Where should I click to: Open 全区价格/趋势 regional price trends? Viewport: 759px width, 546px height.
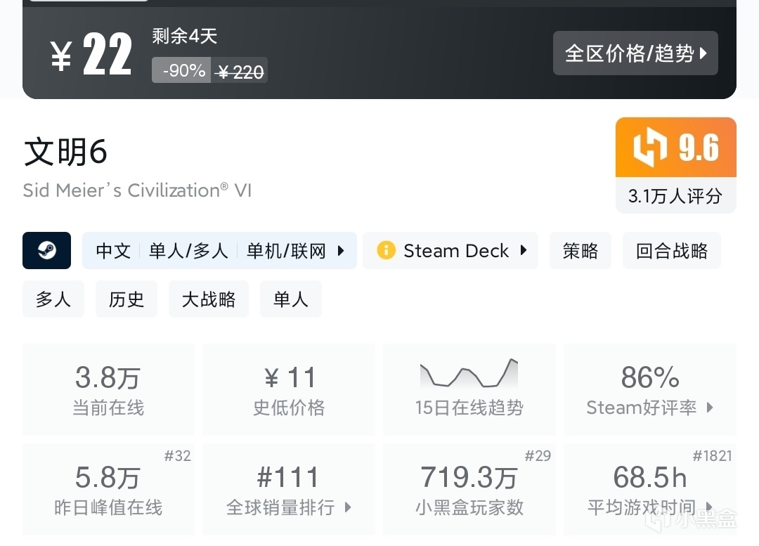(x=635, y=53)
